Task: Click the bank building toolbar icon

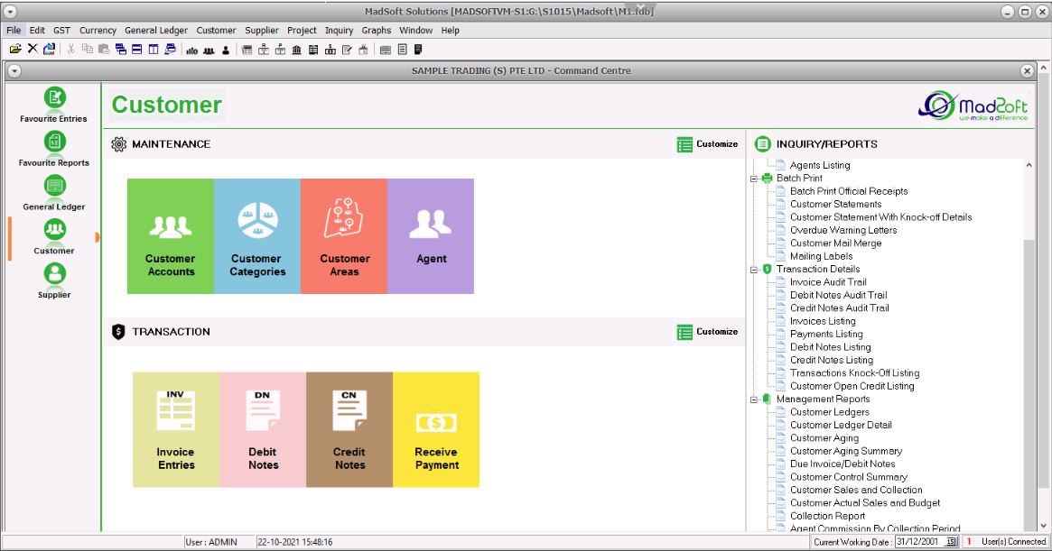Action: click(296, 50)
